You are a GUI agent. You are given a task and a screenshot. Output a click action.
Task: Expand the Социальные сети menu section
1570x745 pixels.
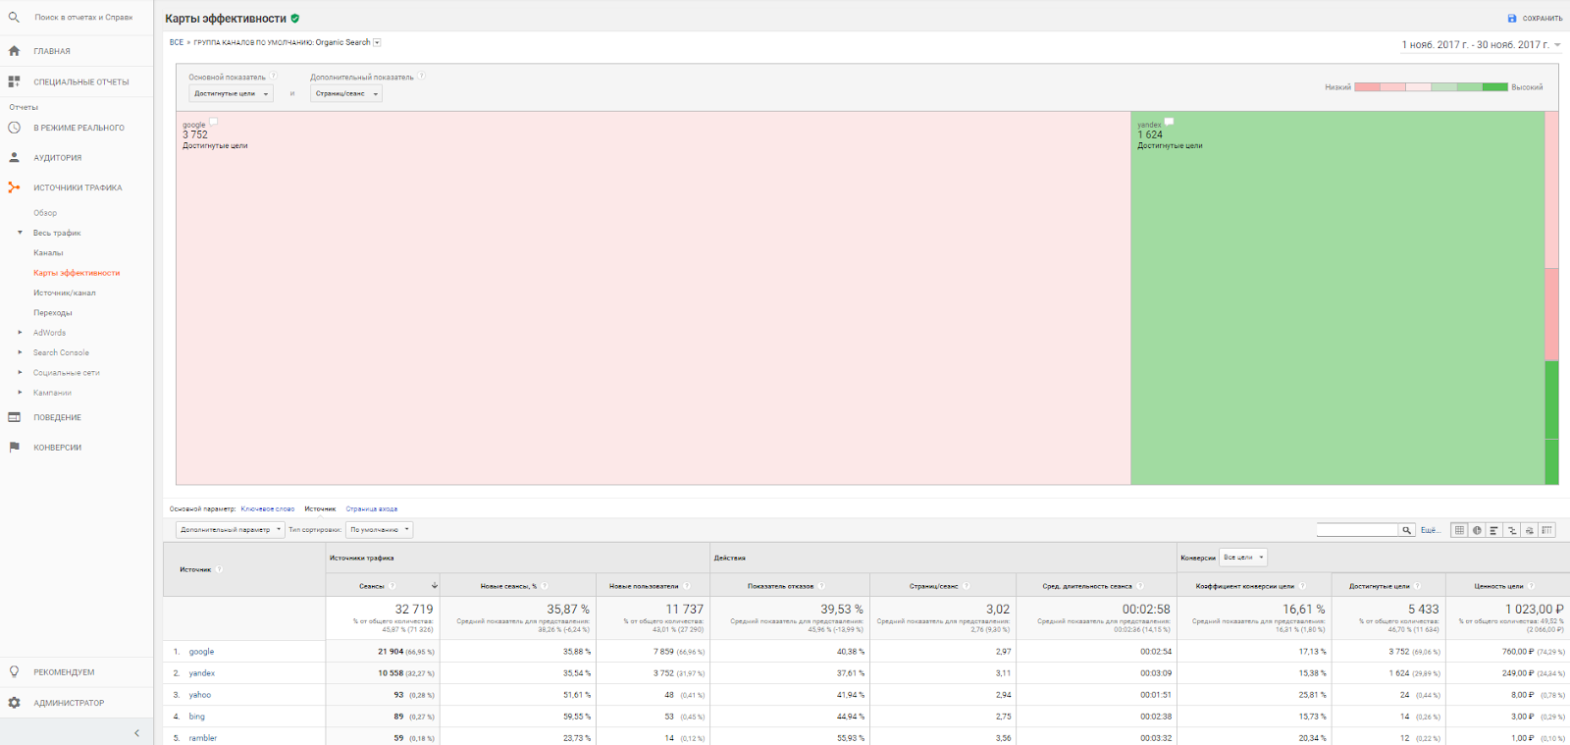click(20, 372)
